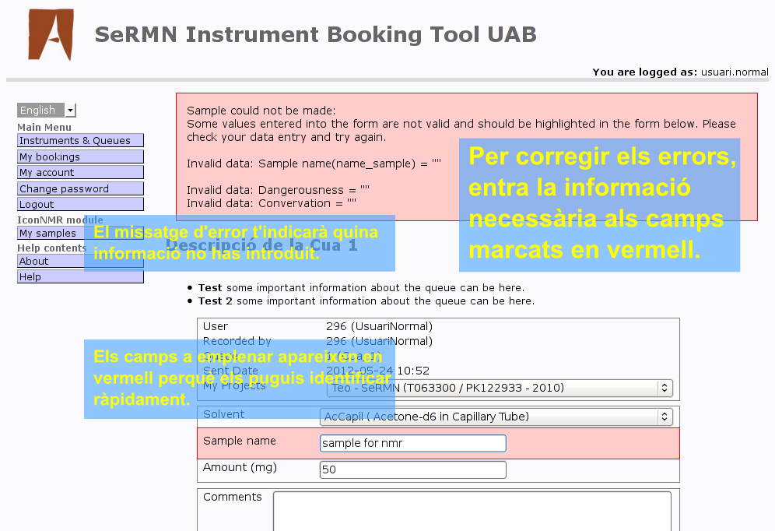Expand the Solvent dropdown
This screenshot has height=531, width=775.
[x=496, y=417]
